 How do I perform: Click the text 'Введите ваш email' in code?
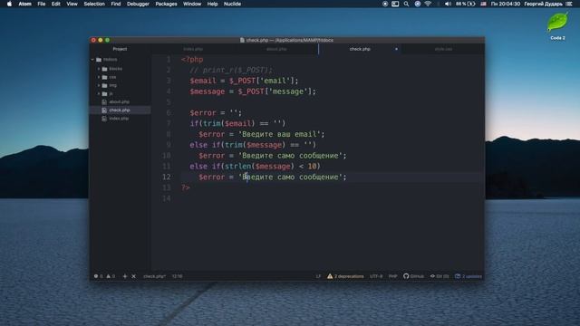[279, 134]
